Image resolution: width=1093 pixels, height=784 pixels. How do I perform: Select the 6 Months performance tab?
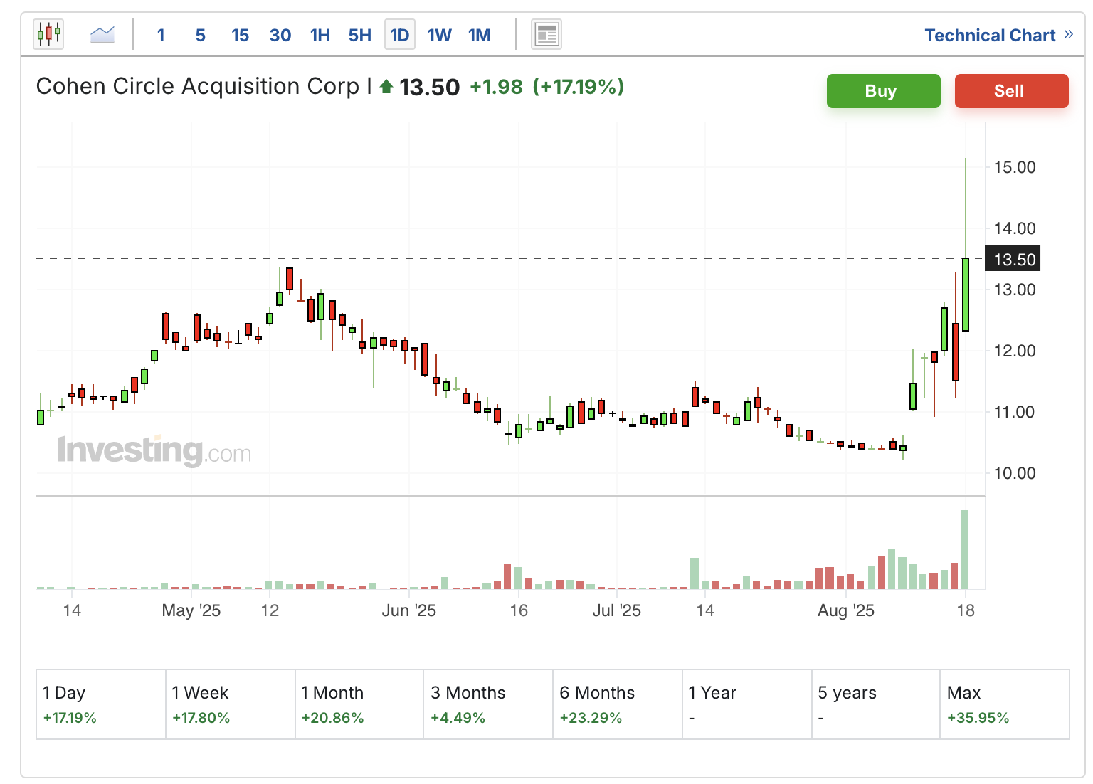pyautogui.click(x=617, y=704)
